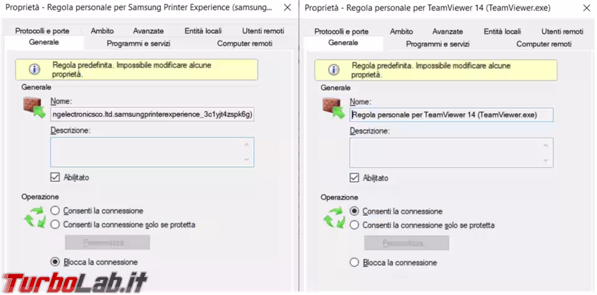Click the info icon in Samsung rule banner
This screenshot has height=295, width=597.
click(x=35, y=69)
